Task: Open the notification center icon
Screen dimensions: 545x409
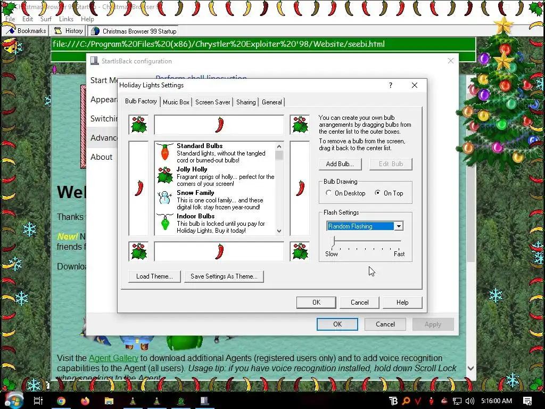Action: click(x=527, y=401)
